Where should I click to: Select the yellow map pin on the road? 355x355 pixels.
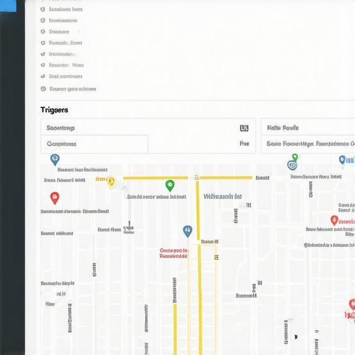pyautogui.click(x=111, y=182)
